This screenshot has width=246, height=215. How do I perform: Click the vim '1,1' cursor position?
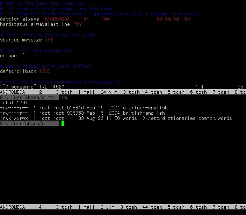pos(200,87)
